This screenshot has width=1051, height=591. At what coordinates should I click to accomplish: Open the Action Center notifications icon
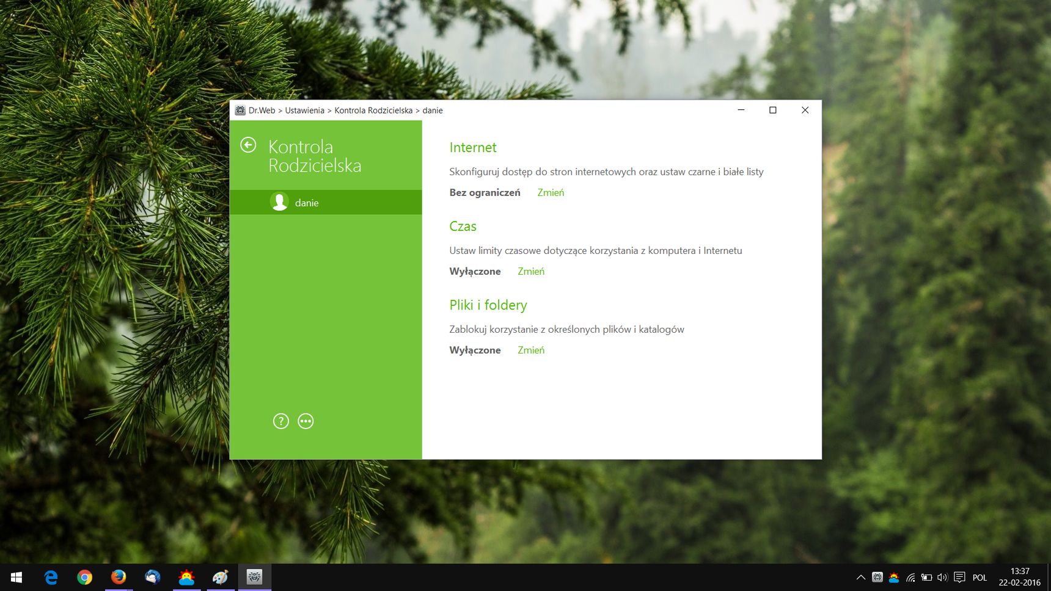point(959,577)
